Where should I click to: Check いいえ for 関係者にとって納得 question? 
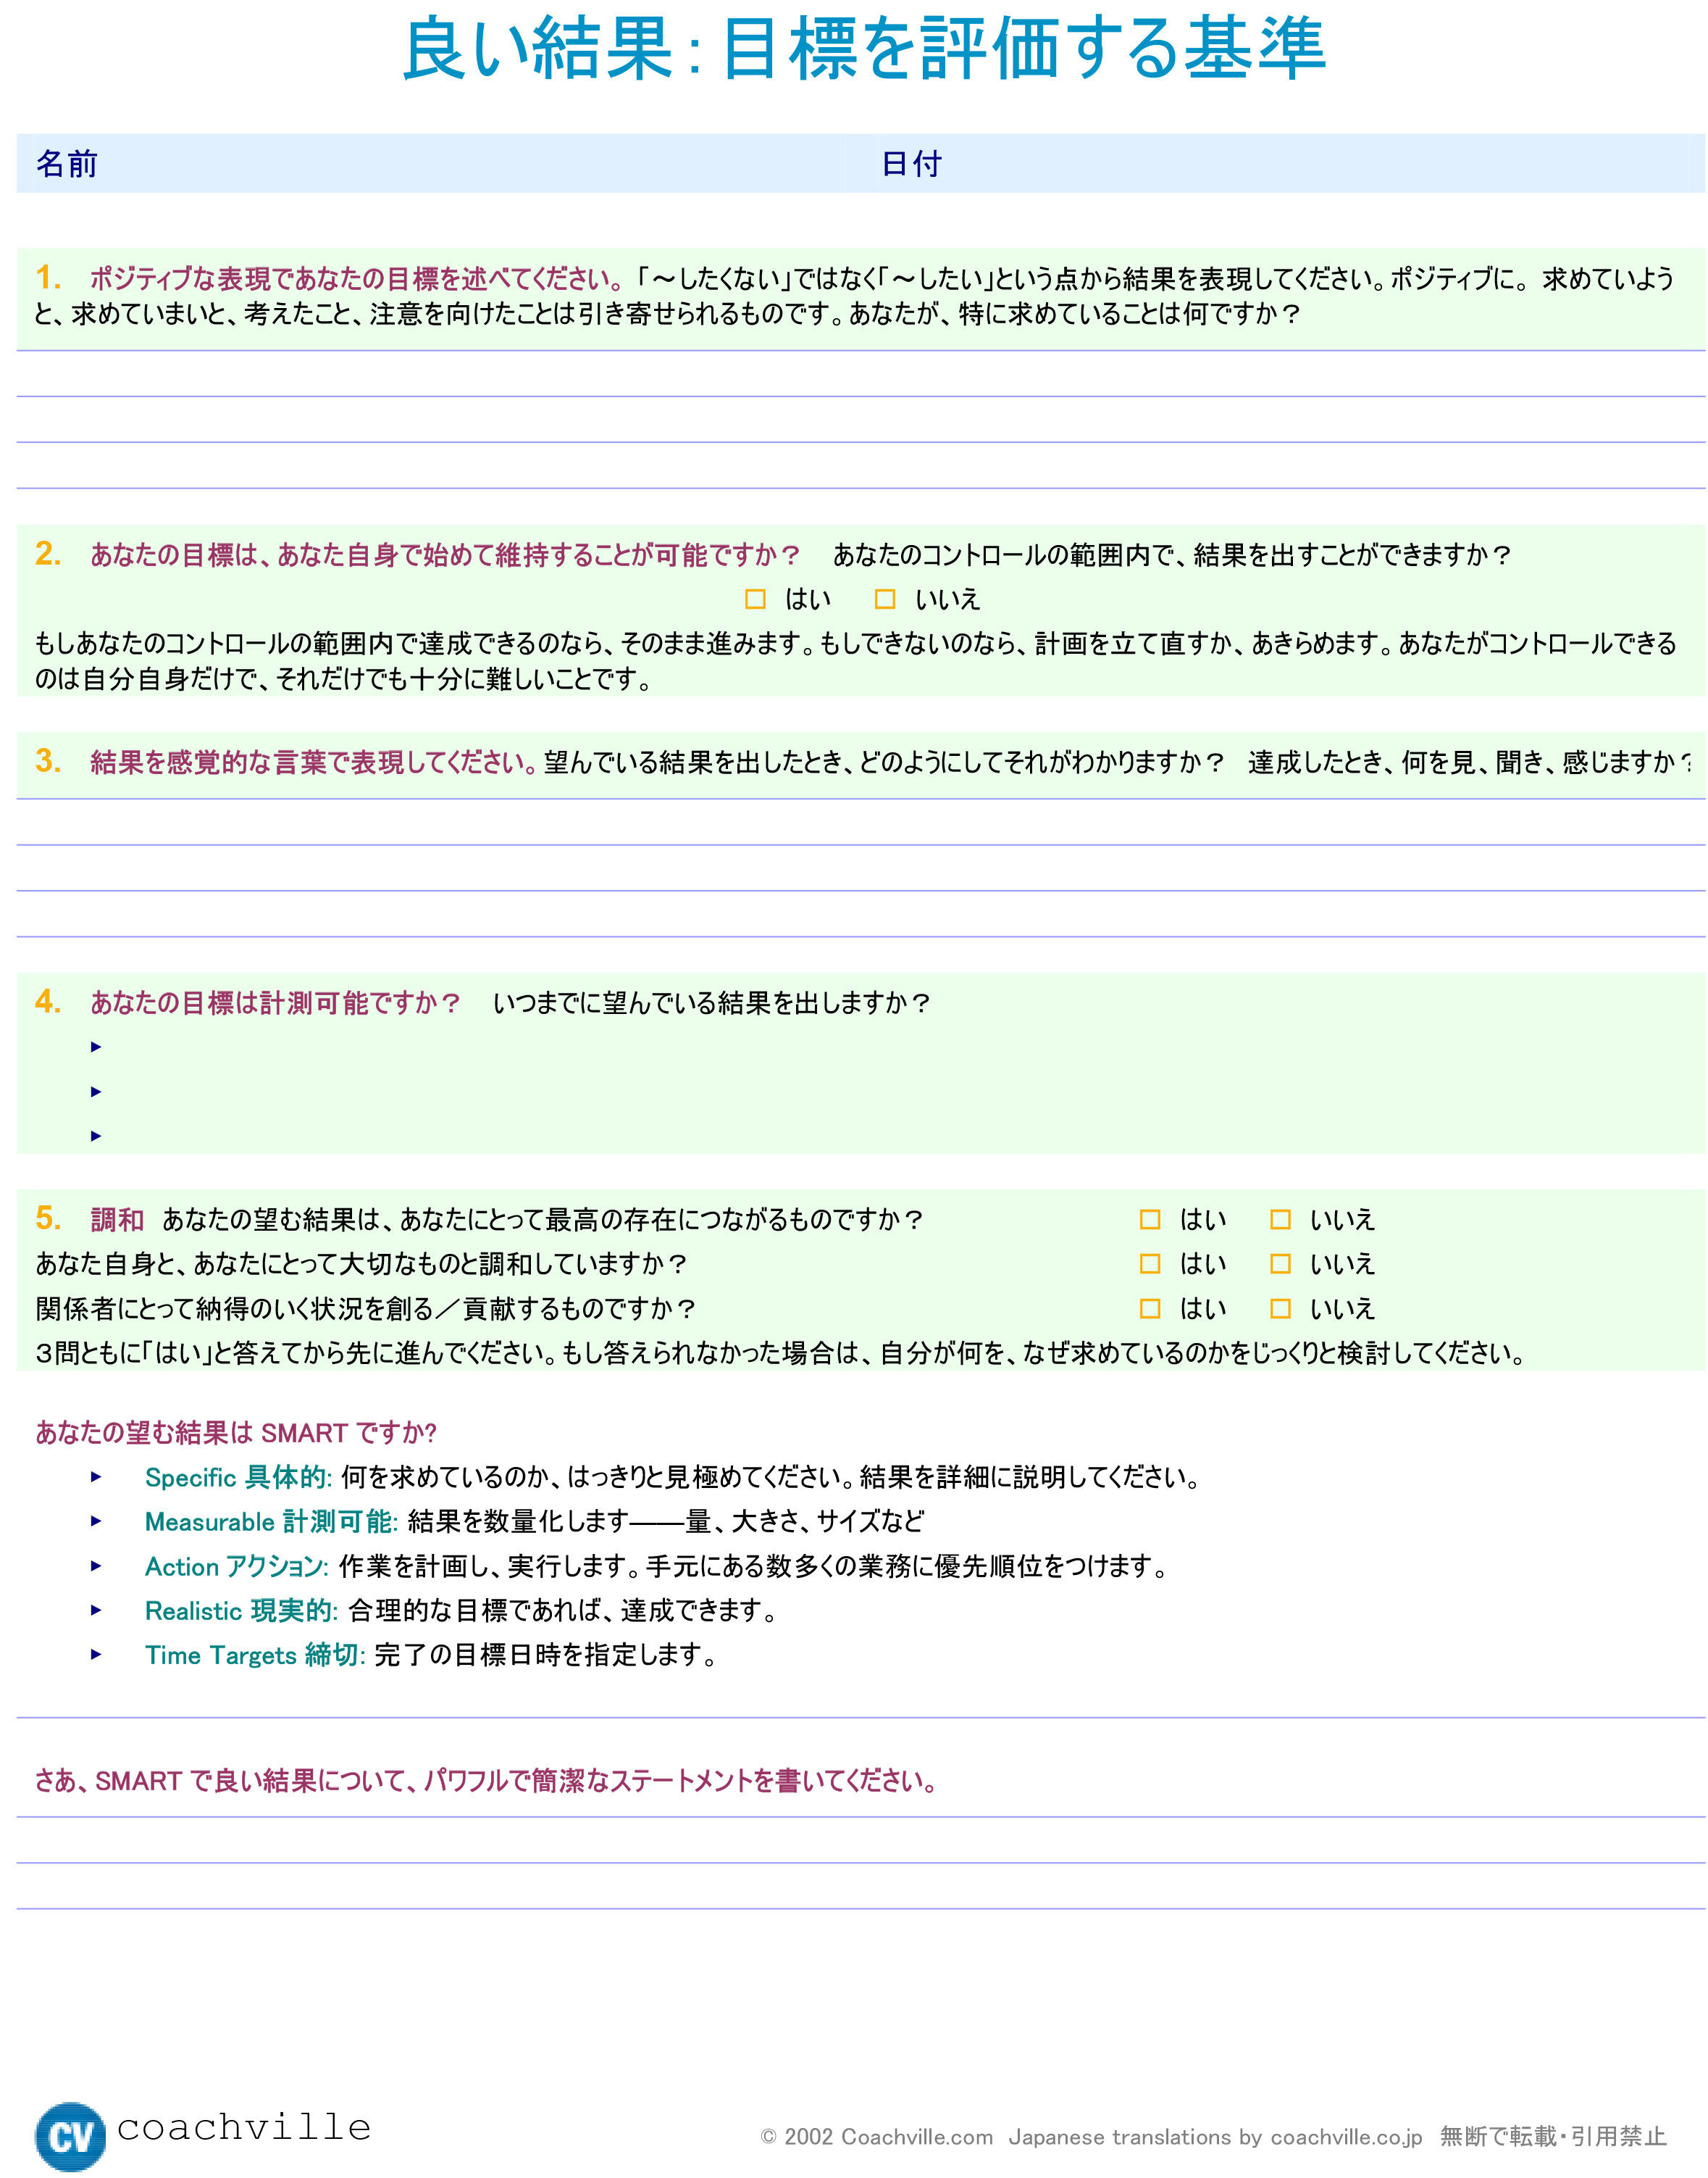pyautogui.click(x=1280, y=1308)
